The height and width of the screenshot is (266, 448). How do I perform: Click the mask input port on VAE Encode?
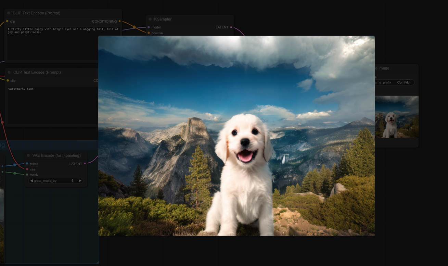pyautogui.click(x=27, y=175)
